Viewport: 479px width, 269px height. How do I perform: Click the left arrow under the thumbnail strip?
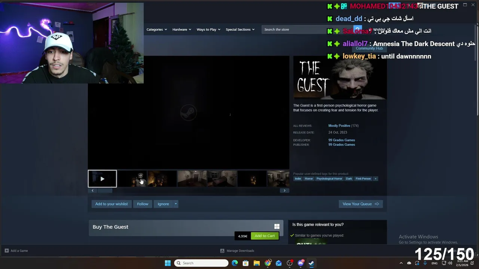[92, 191]
